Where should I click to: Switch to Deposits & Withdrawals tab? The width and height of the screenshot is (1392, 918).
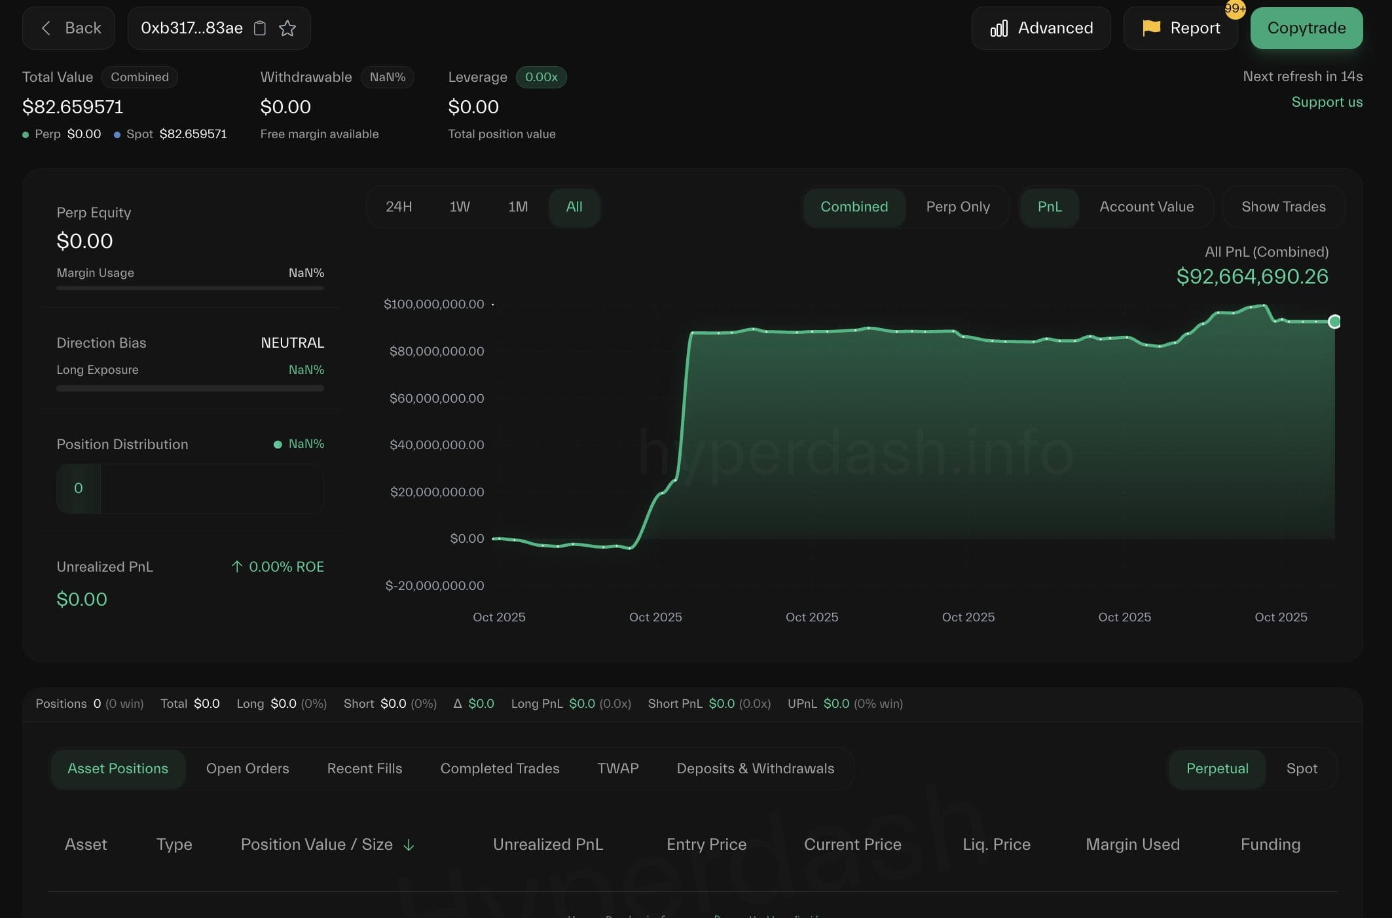click(x=755, y=769)
